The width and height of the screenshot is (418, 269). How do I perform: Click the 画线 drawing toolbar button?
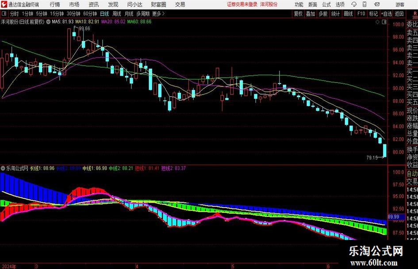(348, 14)
